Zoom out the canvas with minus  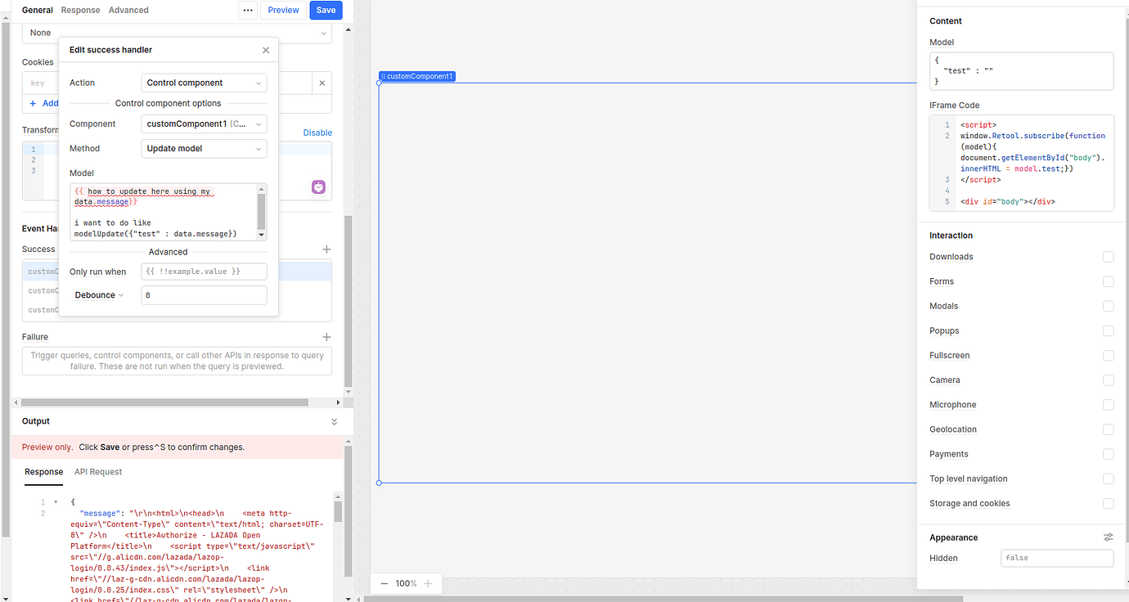[384, 583]
